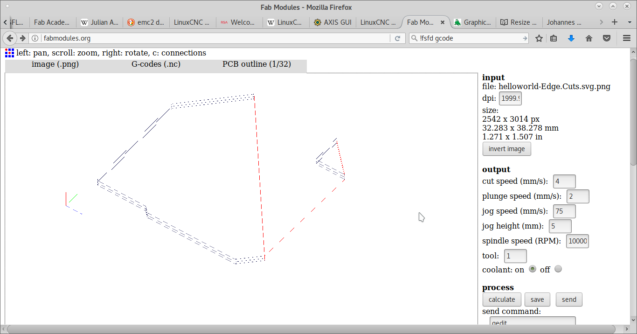Switch to the Resize ... tab
The height and width of the screenshot is (334, 637).
point(519,22)
